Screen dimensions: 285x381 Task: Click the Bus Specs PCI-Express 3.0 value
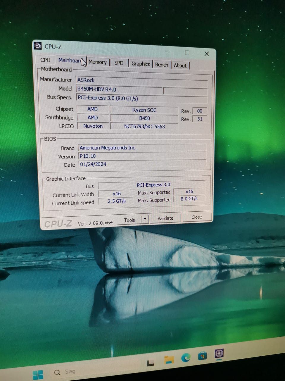[x=142, y=98]
